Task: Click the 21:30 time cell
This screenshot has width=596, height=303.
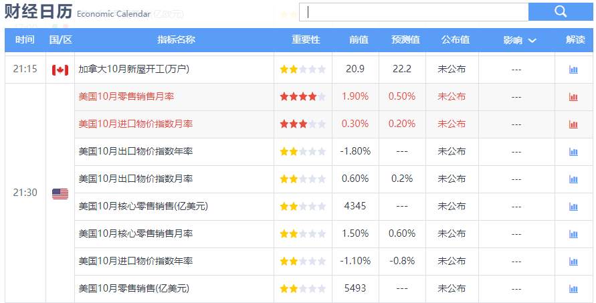Action: pos(25,193)
